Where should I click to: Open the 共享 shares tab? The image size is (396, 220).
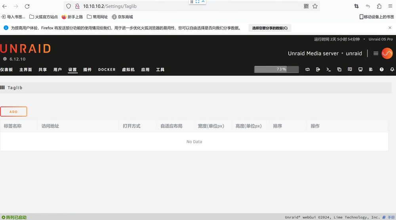[x=43, y=70]
